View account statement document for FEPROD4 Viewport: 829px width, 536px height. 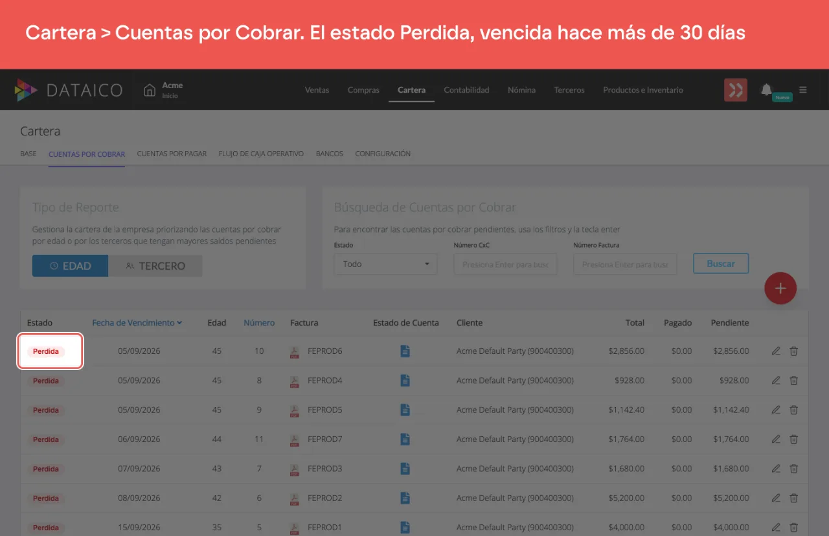[x=405, y=380]
